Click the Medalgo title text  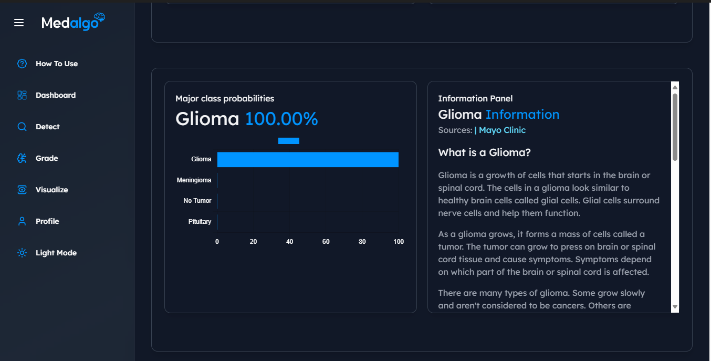click(x=69, y=23)
